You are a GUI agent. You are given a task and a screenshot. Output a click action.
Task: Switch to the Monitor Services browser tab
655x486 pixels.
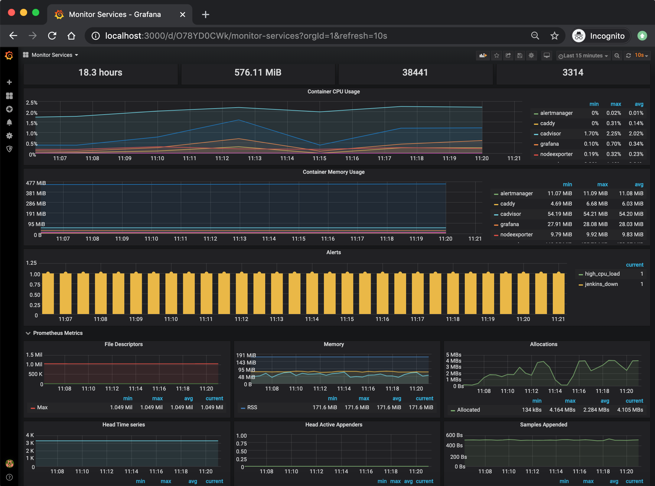point(114,14)
